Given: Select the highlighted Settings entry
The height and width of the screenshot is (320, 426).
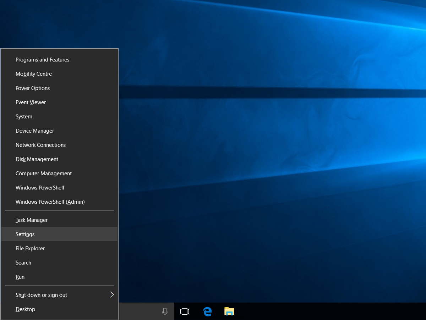Looking at the screenshot, I should pos(59,234).
